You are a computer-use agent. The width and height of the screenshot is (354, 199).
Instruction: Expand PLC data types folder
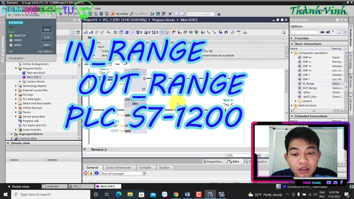tap(16, 99)
